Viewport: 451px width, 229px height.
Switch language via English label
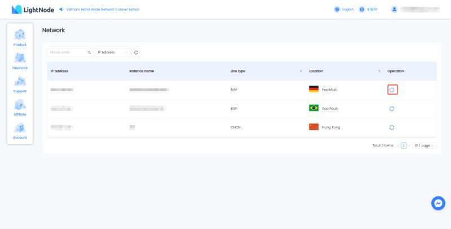pyautogui.click(x=348, y=10)
